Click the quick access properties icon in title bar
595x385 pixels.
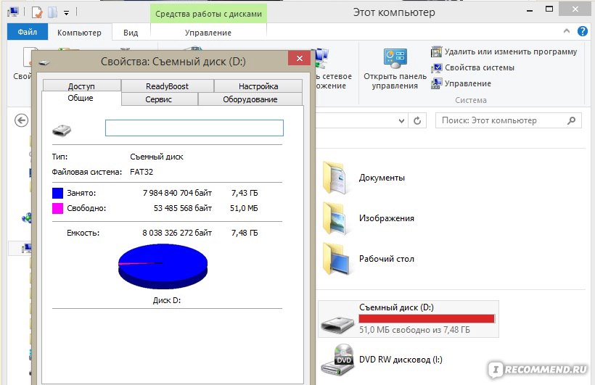click(37, 12)
